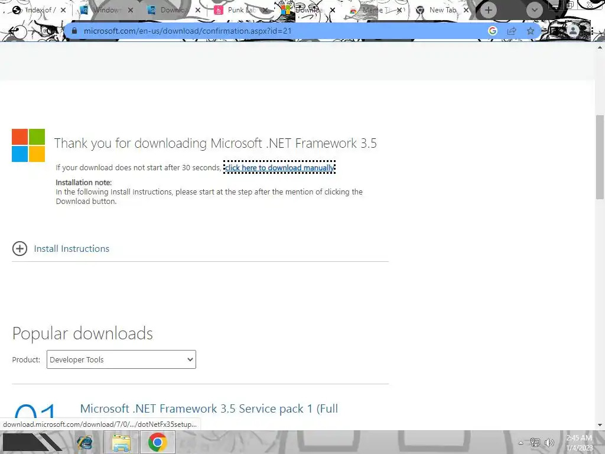Open Microsoft .NET Framework 3.5 Service pack 1 link
This screenshot has width=605, height=454.
pos(209,408)
